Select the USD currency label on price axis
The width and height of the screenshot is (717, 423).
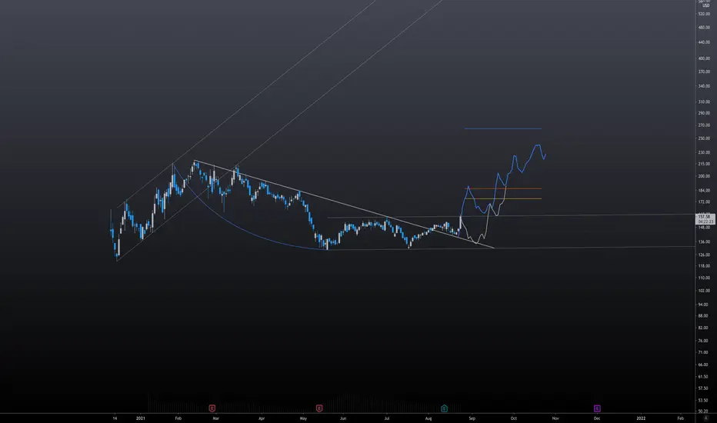(705, 5)
